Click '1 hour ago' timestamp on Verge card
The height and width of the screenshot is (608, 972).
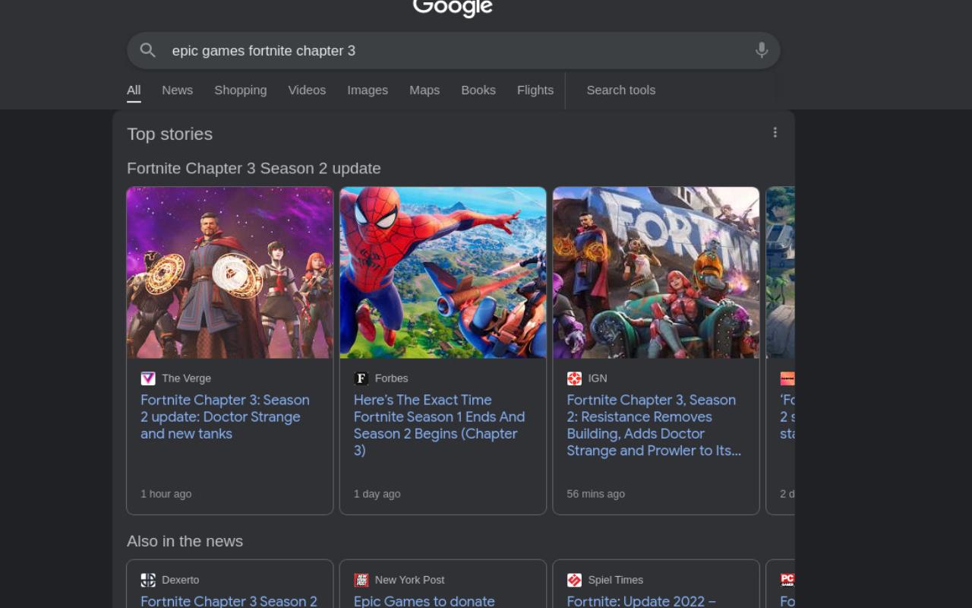[166, 494]
